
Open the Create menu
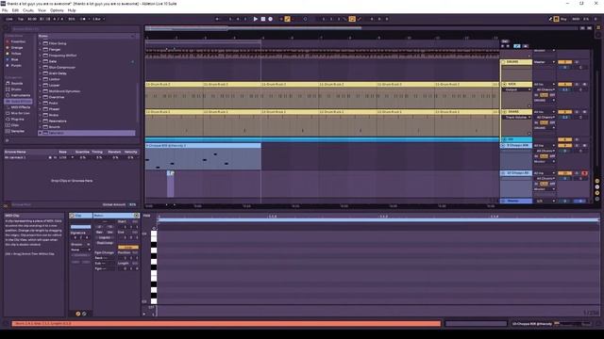28,10
